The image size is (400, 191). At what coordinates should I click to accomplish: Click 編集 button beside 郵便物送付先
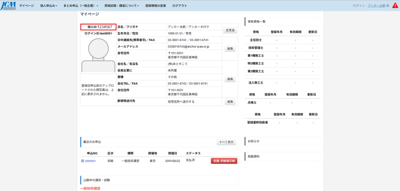tap(230, 102)
